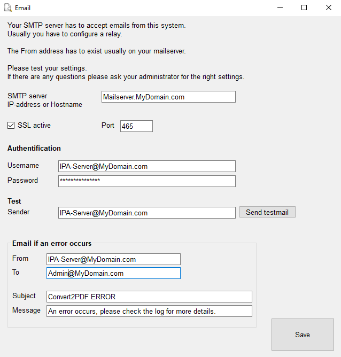Click the Email window title bar icon
This screenshot has height=357, width=341.
click(8, 8)
